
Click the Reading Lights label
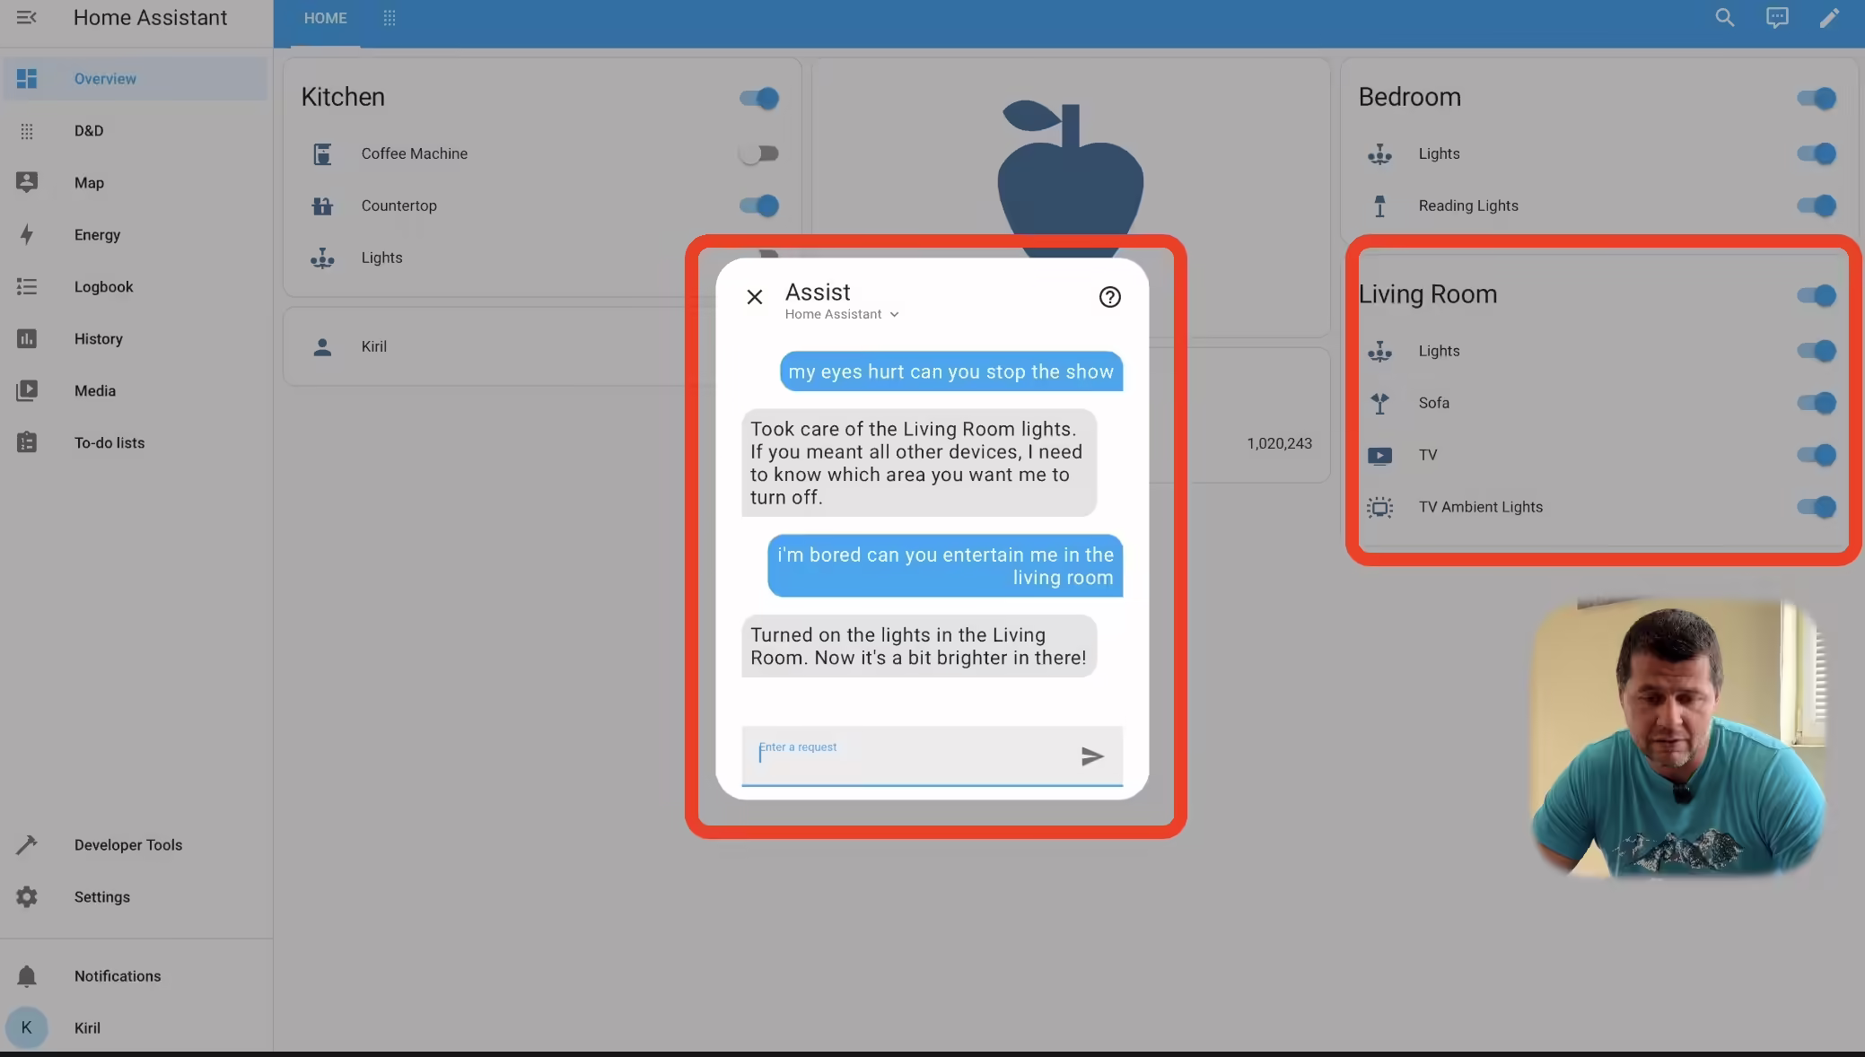coord(1468,206)
